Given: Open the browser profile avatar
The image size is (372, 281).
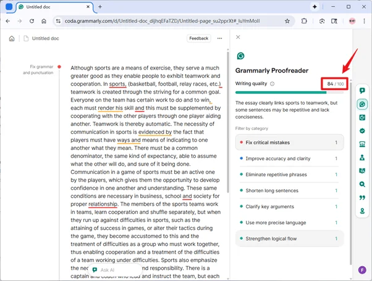Looking at the screenshot, I should point(352,21).
